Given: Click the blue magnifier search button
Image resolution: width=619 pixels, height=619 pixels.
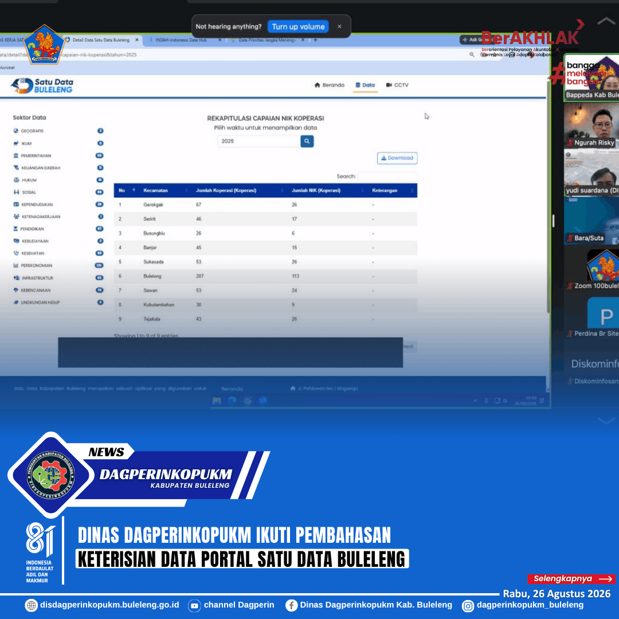Looking at the screenshot, I should coord(307,142).
